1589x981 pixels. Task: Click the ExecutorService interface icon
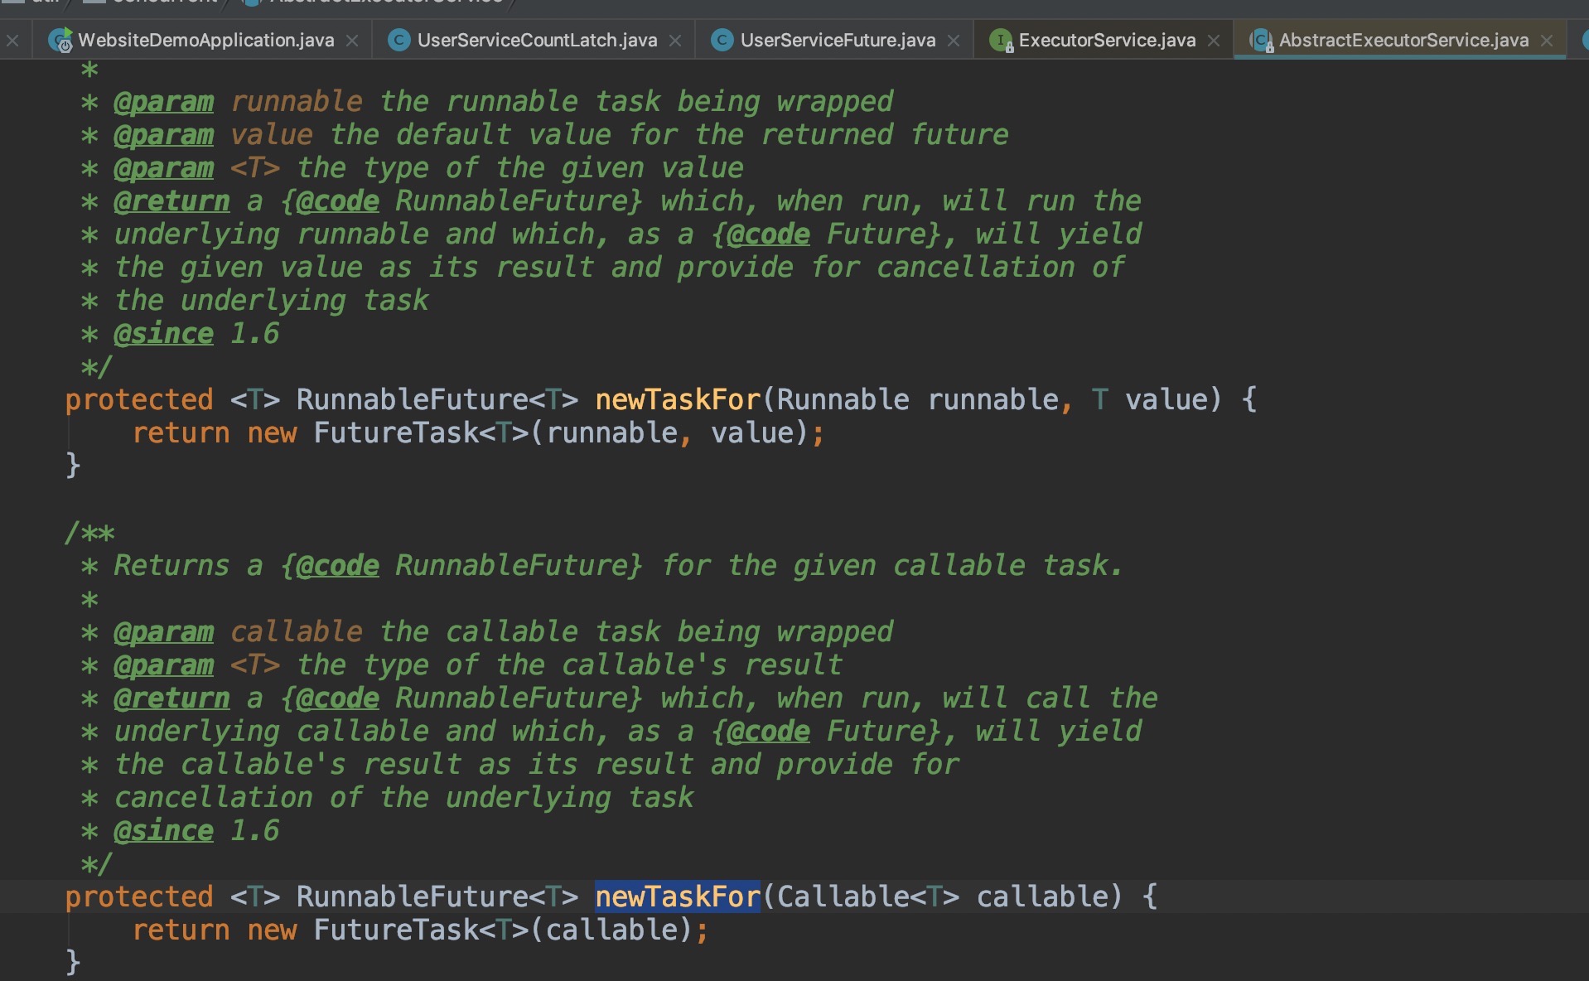coord(1002,40)
